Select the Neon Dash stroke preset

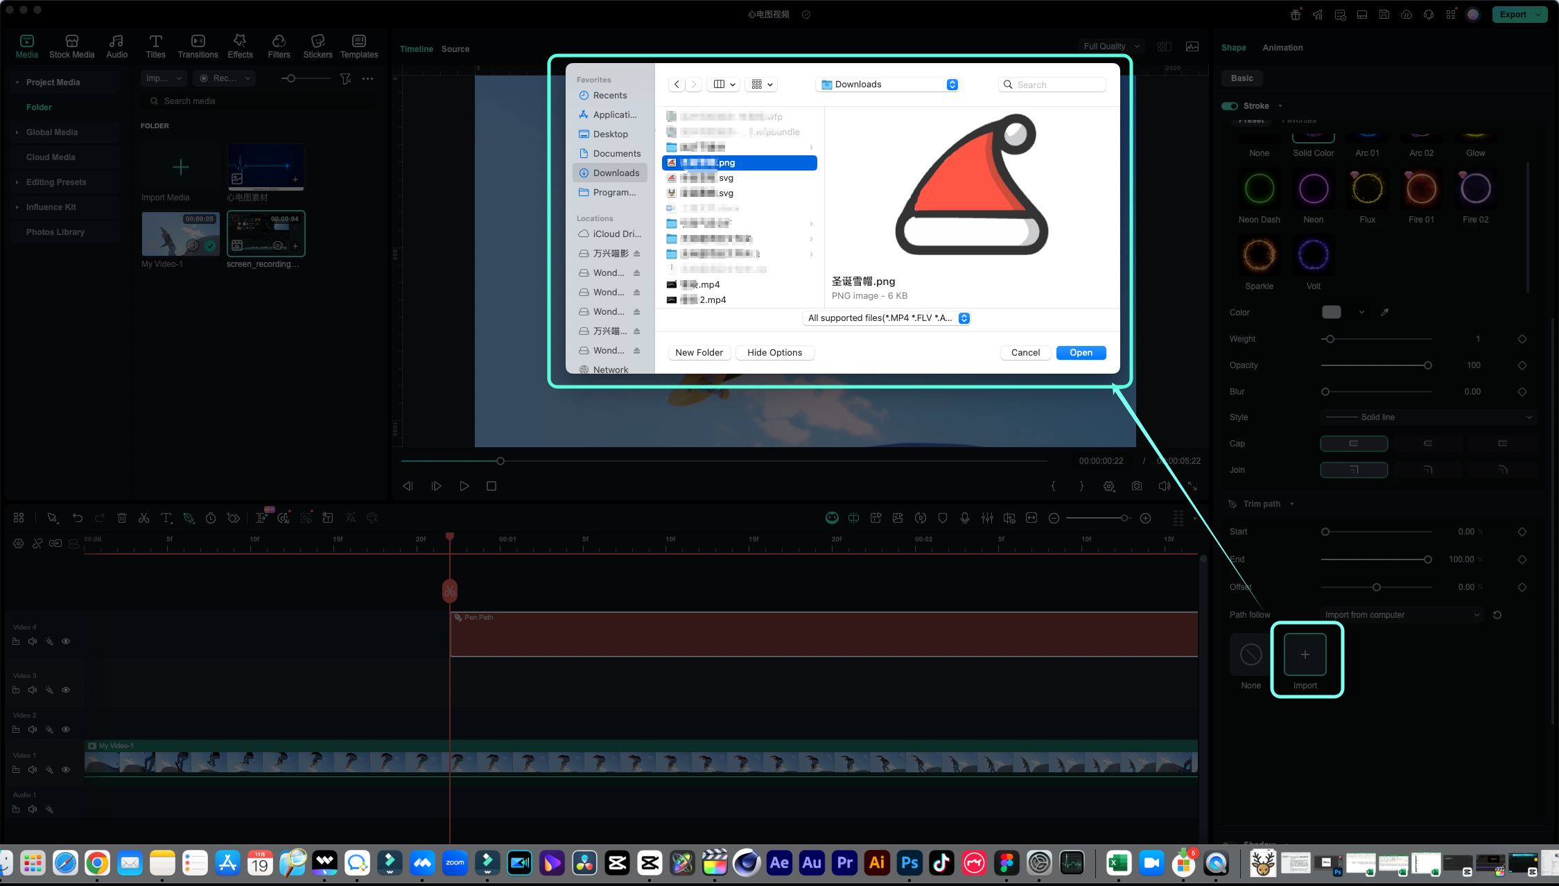click(x=1259, y=189)
